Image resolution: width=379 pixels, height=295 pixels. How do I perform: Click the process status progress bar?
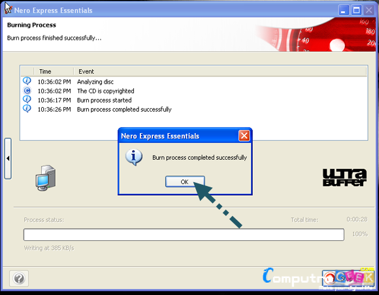[x=184, y=235]
